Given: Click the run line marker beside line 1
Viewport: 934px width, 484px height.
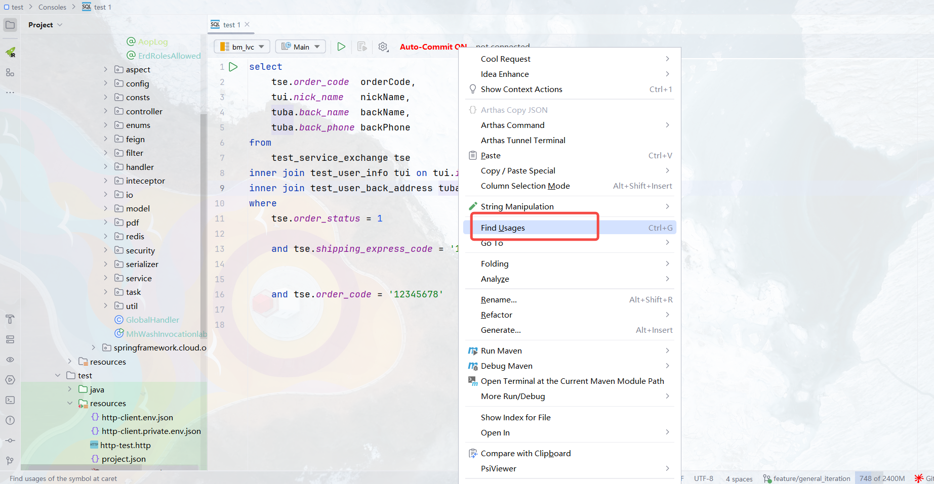Looking at the screenshot, I should click(x=233, y=66).
